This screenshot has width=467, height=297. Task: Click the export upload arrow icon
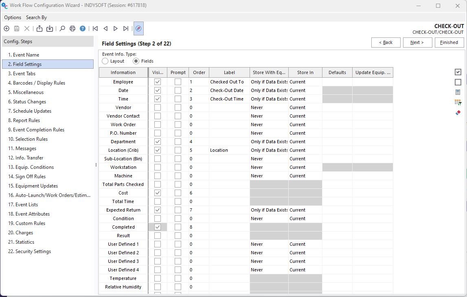pos(39,28)
